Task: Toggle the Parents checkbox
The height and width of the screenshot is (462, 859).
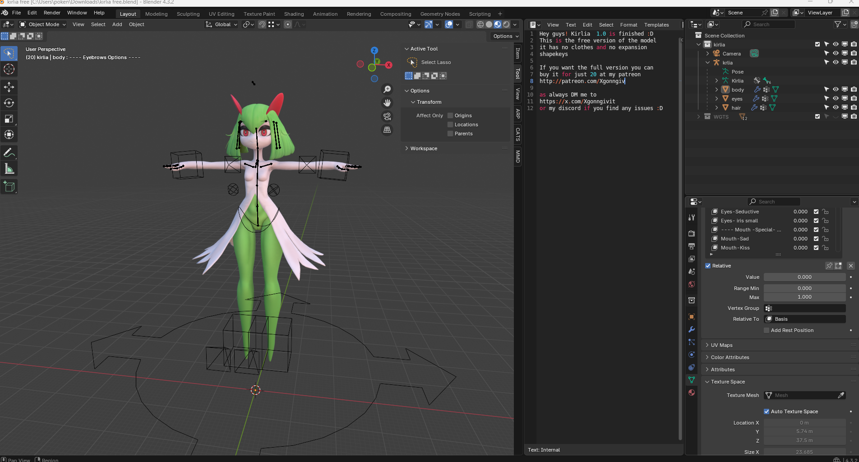Action: click(450, 134)
